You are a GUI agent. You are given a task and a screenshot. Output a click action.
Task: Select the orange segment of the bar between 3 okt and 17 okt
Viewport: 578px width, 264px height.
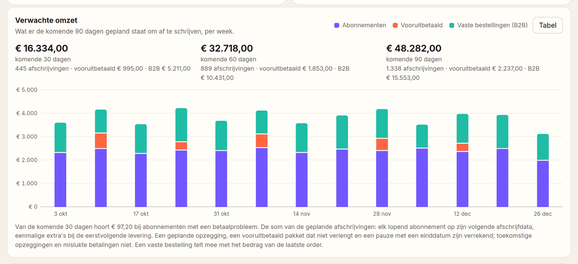[101, 141]
